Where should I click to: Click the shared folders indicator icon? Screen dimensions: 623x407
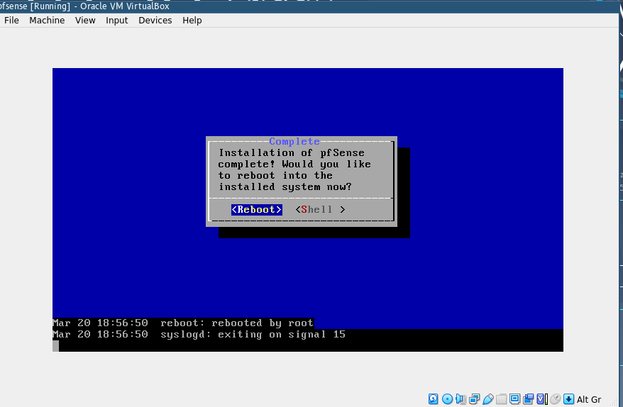coord(502,398)
